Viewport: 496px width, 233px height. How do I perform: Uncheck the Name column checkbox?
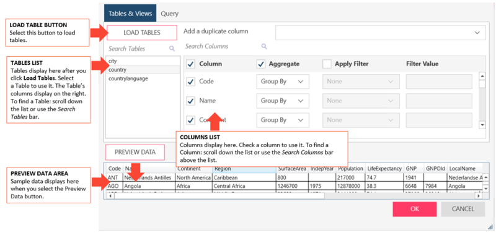coord(191,101)
